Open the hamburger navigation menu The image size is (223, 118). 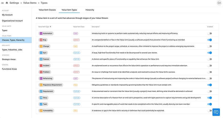pos(2,3)
